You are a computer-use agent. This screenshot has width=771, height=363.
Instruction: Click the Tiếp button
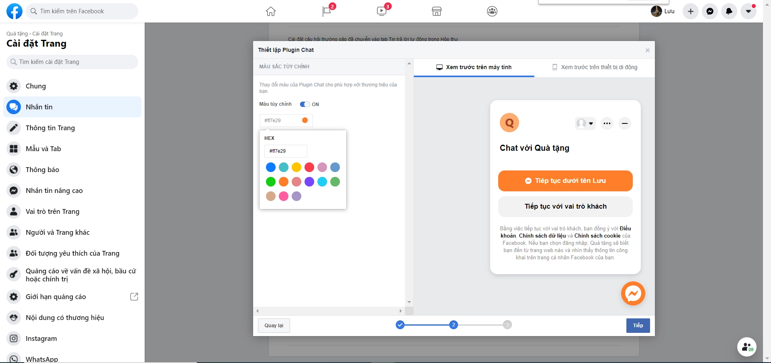(638, 326)
